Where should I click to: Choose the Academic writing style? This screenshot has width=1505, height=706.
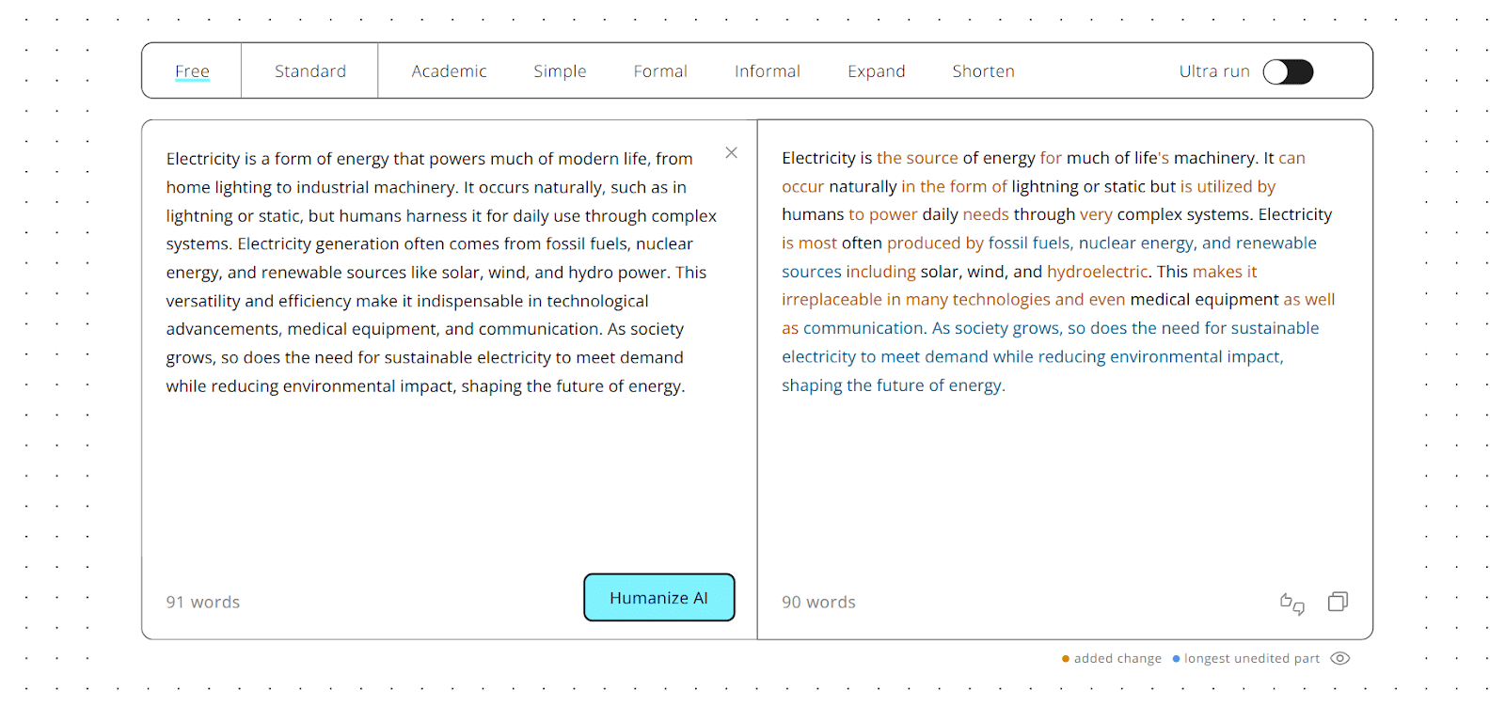[x=449, y=71]
